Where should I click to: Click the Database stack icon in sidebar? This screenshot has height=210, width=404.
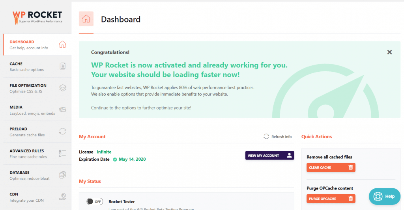tap(62, 175)
